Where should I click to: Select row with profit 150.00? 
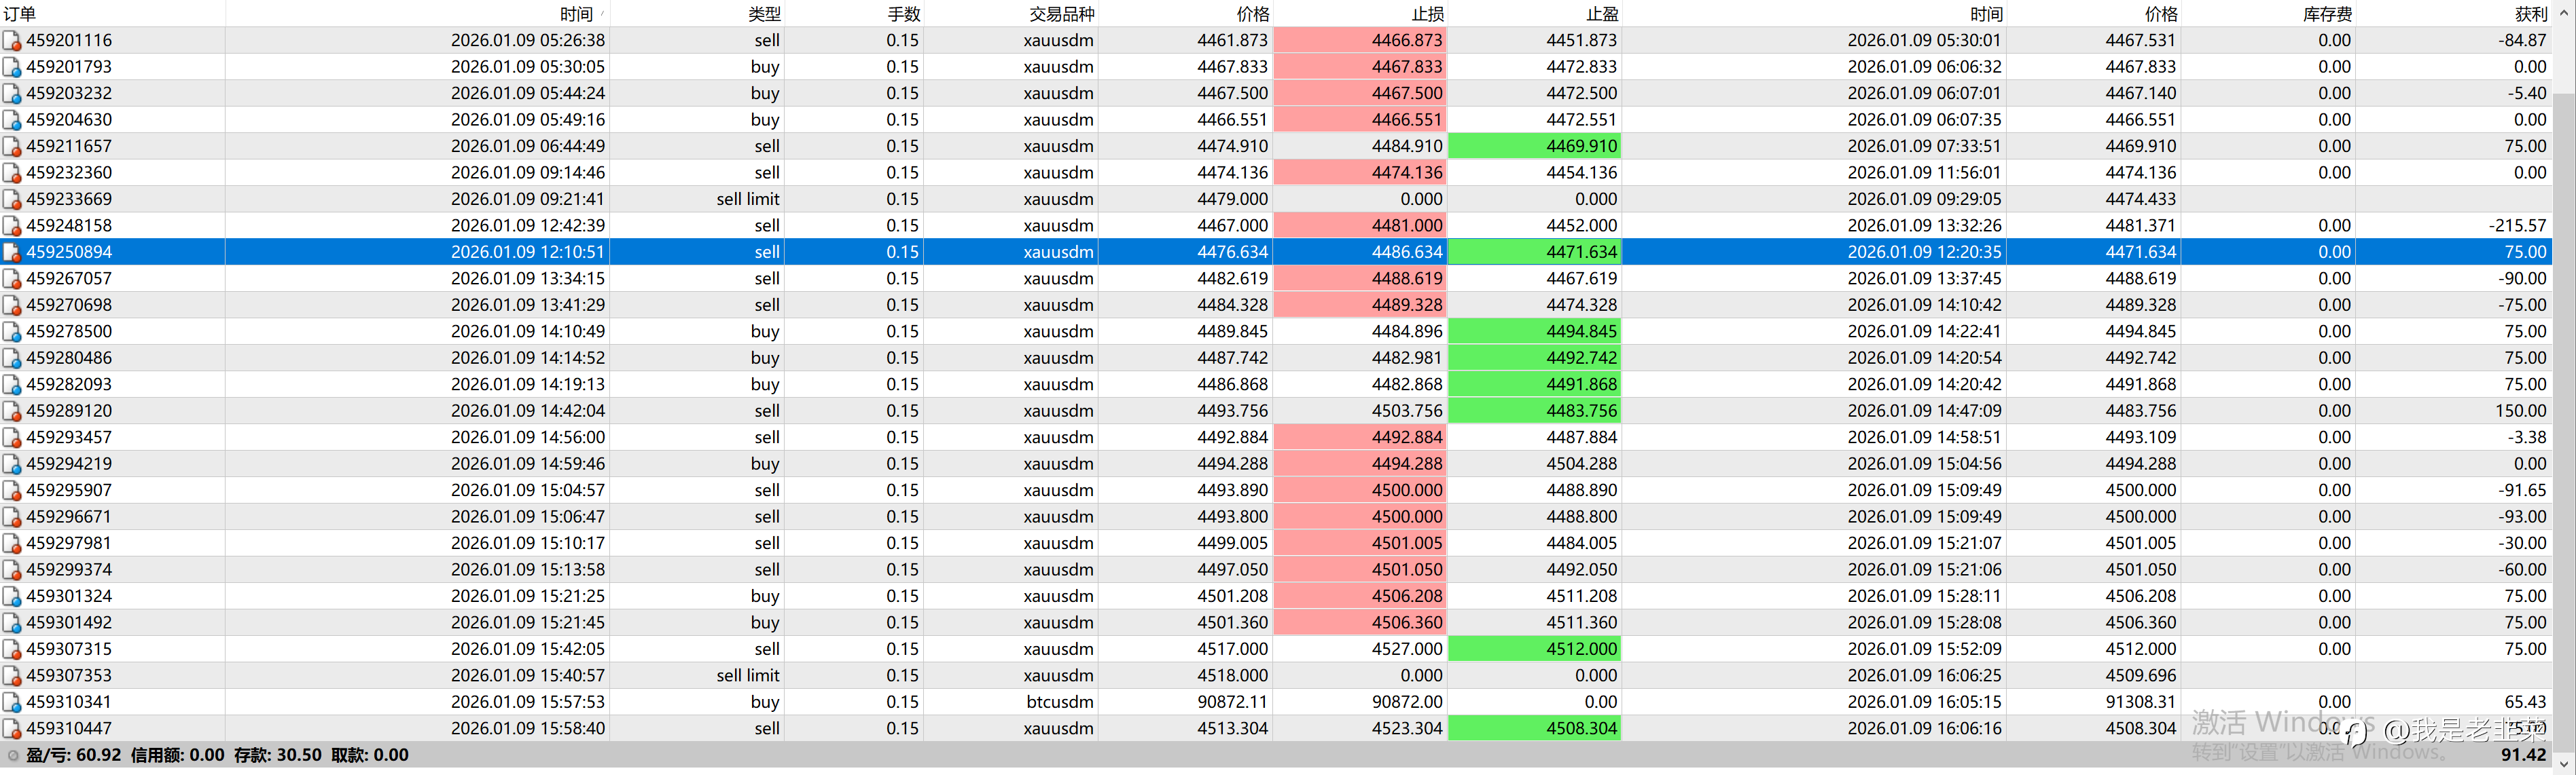pyautogui.click(x=2520, y=411)
